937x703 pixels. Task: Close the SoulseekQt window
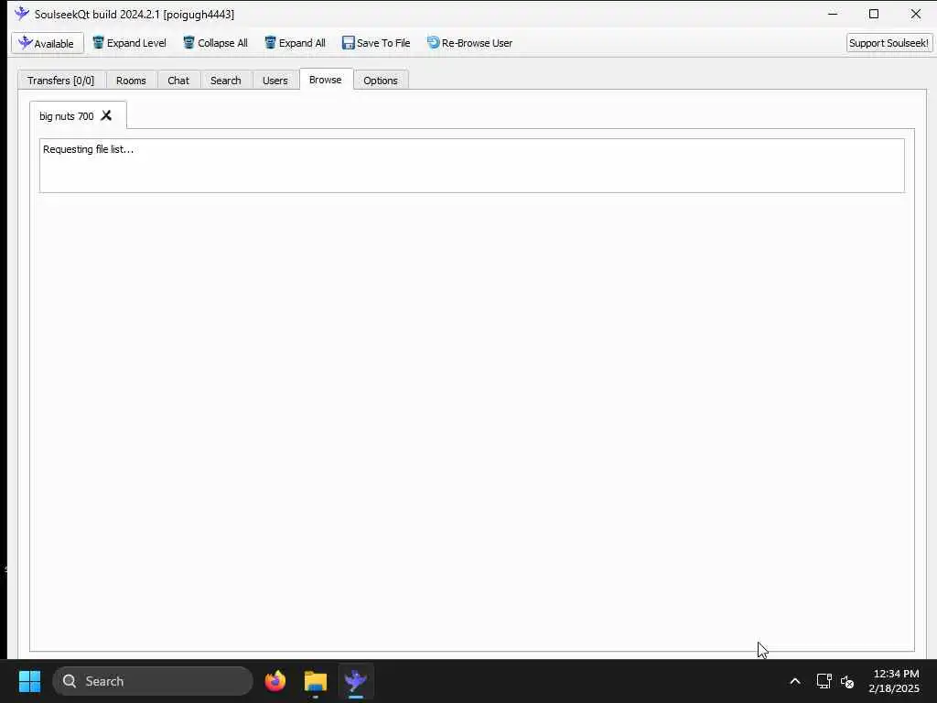click(x=915, y=14)
